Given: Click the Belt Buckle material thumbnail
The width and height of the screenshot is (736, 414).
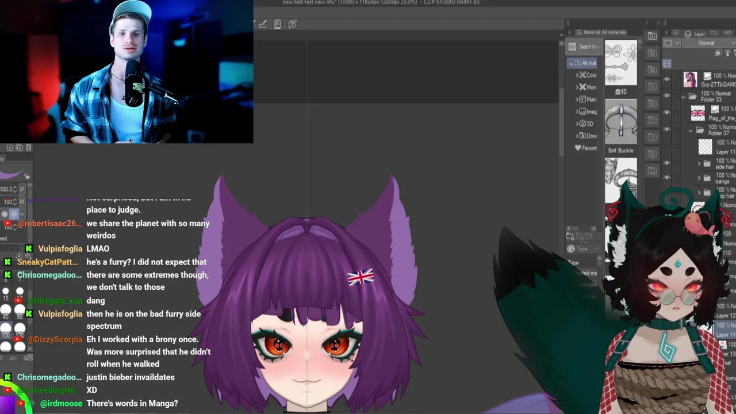Looking at the screenshot, I should pos(621,121).
